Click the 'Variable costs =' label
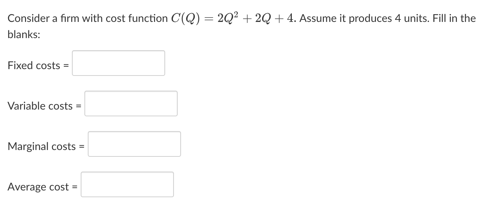The width and height of the screenshot is (487, 209). [43, 106]
